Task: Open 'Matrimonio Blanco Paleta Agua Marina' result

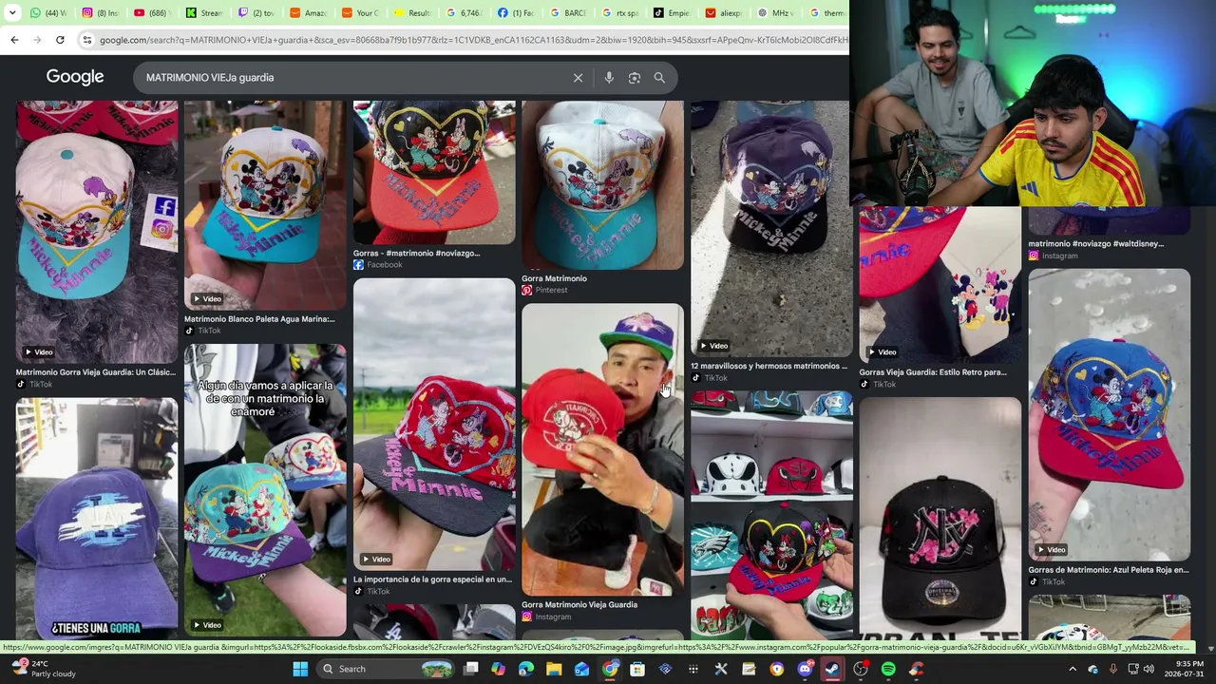Action: [259, 319]
